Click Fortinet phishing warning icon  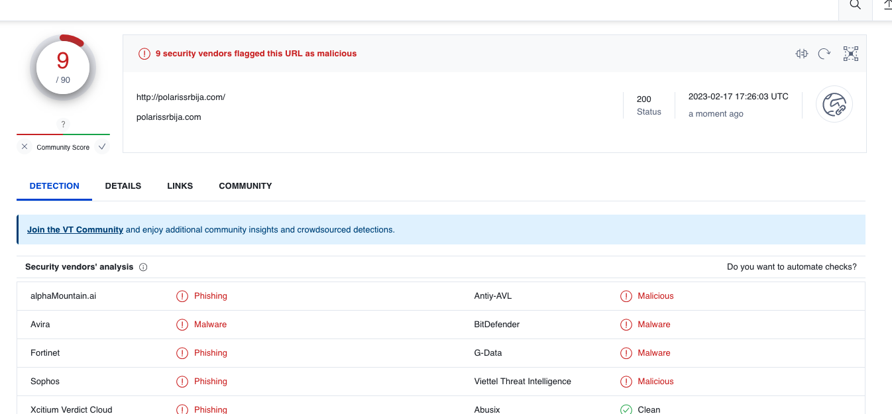[x=182, y=353]
